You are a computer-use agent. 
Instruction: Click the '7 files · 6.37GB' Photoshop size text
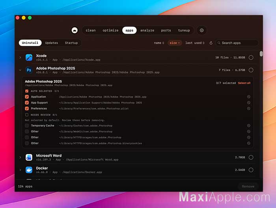tap(232, 70)
